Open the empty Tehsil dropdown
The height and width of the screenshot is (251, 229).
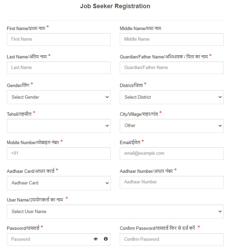pyautogui.click(x=59, y=126)
